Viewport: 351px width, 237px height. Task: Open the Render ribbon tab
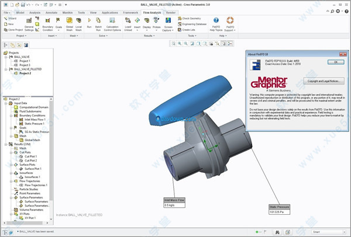170,12
